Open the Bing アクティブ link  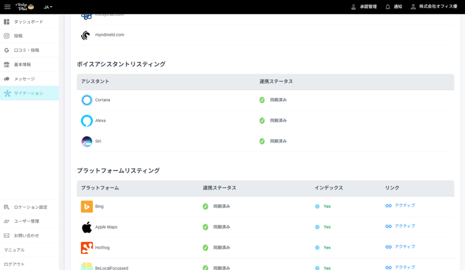pos(404,205)
